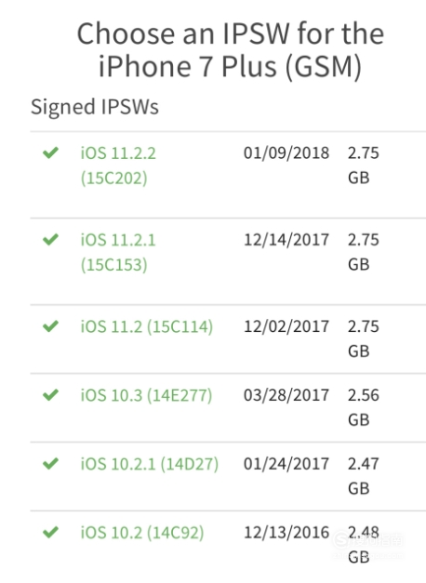Click the green checkmark beside iOS 10.3
The width and height of the screenshot is (426, 583).
pos(50,394)
